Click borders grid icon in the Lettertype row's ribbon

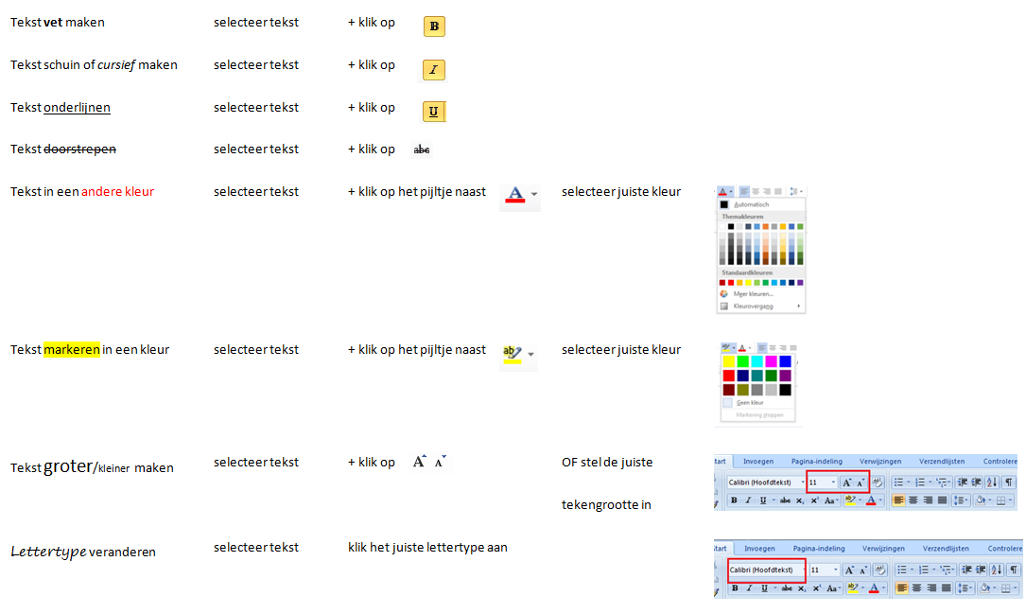1006,588
